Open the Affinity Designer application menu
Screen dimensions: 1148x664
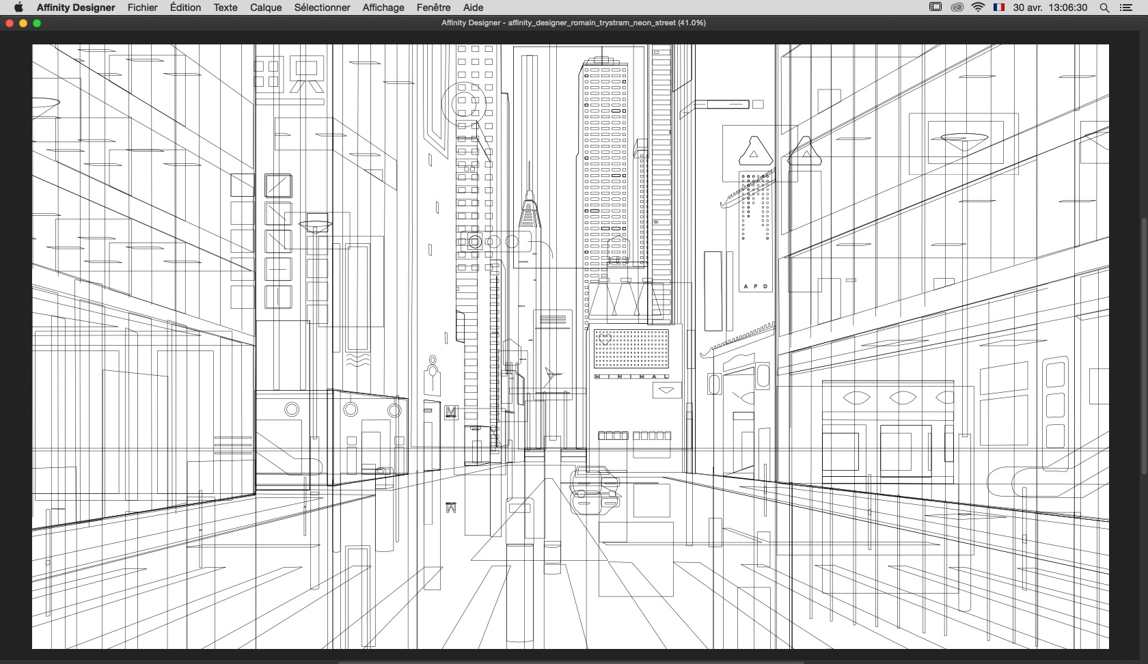pos(76,8)
